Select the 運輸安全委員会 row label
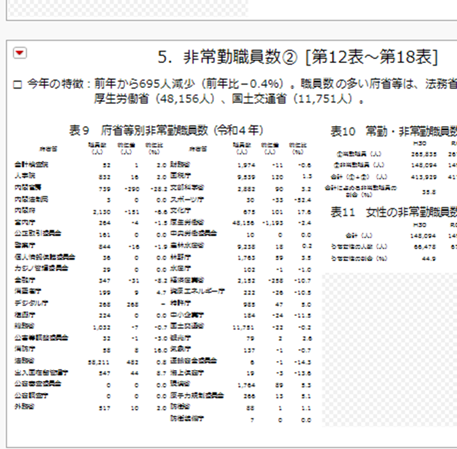Viewport: 457px width, 449px height. tap(193, 361)
